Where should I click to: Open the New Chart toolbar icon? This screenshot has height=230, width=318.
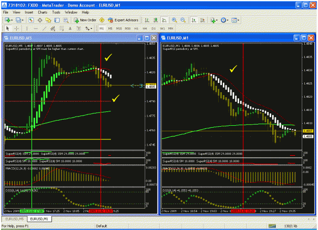(8, 20)
